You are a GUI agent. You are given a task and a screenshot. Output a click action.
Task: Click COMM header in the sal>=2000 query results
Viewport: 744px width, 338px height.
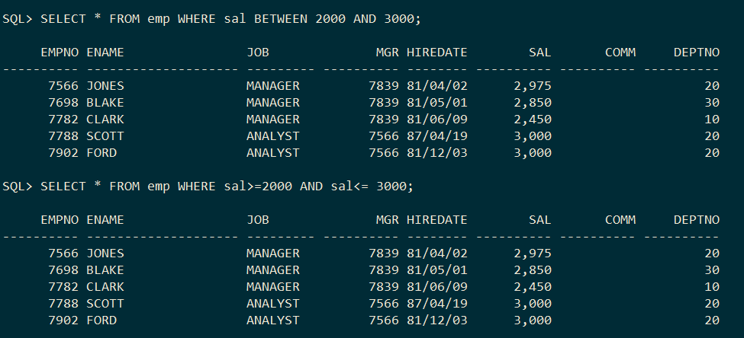tap(620, 220)
